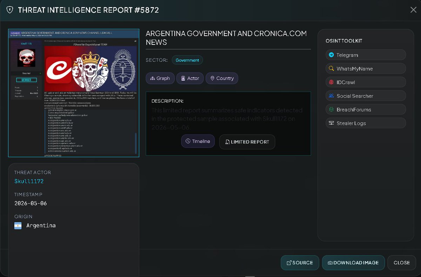Open the Telegram OSINT tool
The height and width of the screenshot is (277, 421).
coord(366,55)
